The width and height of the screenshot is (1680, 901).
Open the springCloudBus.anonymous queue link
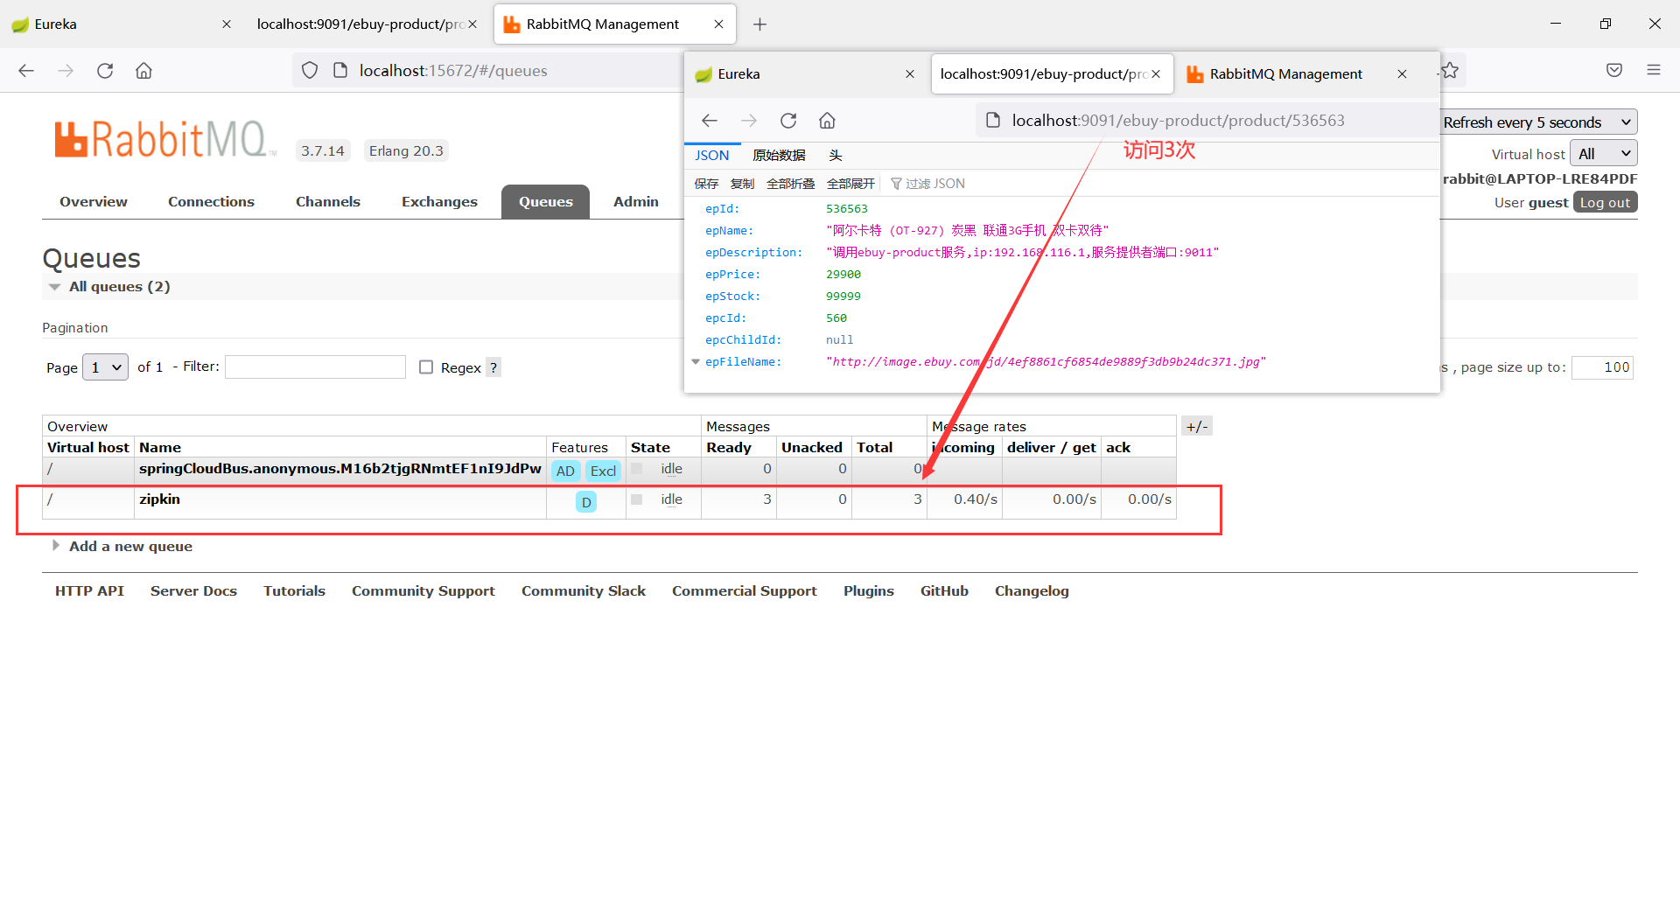[x=340, y=469]
